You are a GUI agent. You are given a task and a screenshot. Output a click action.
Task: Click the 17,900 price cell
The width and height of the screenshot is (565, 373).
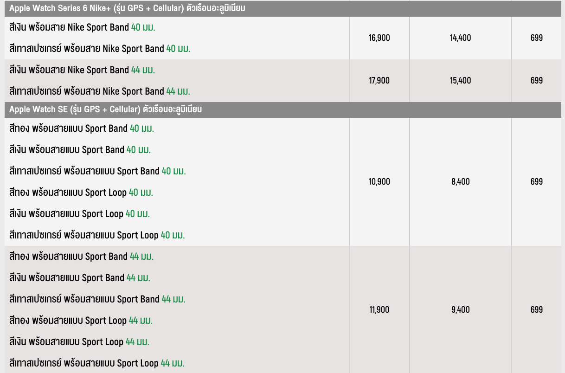pos(379,81)
